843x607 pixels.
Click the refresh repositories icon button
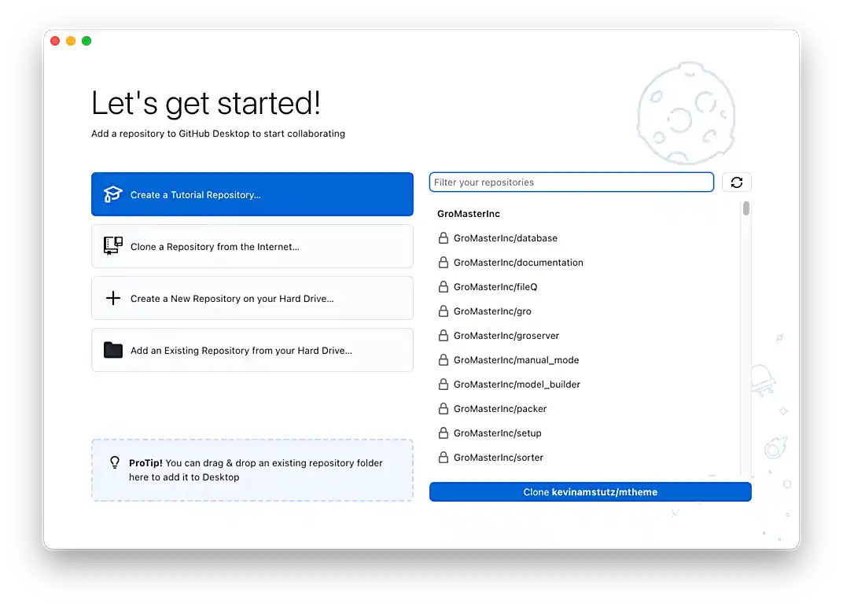point(736,182)
